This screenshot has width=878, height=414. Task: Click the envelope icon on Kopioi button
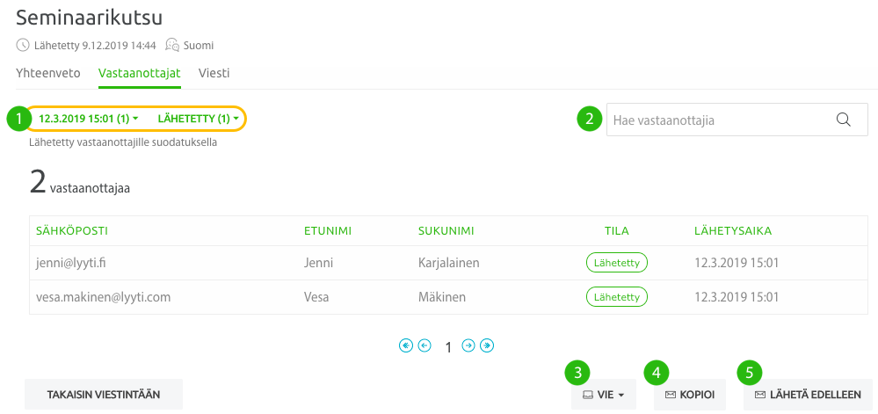tap(671, 395)
